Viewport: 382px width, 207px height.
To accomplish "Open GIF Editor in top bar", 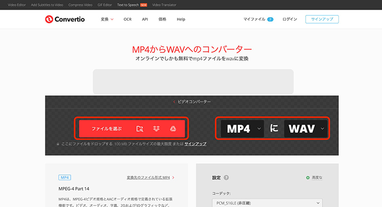I will [105, 5].
